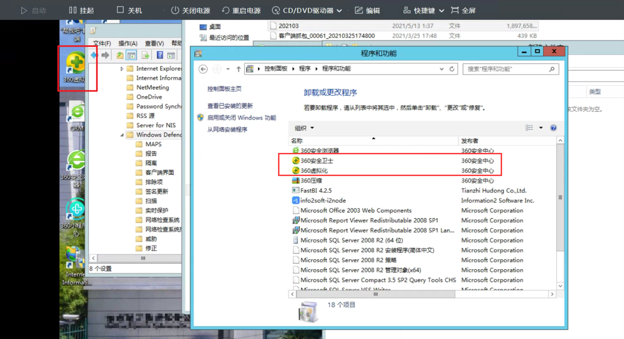Image resolution: width=624 pixels, height=339 pixels.
Task: Open the 360虚拟化 desktop shortcut
Action: pos(75,67)
